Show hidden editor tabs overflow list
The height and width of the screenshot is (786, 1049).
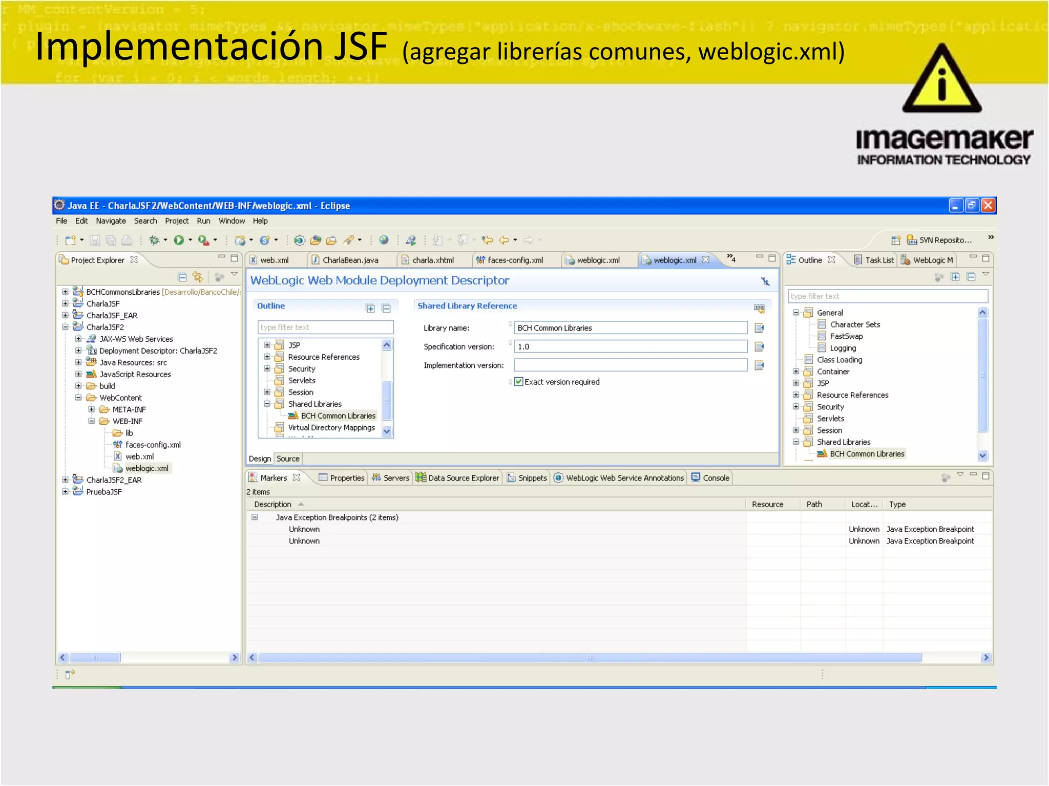pos(731,257)
